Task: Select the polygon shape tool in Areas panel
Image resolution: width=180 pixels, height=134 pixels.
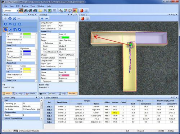Action: [19, 24]
